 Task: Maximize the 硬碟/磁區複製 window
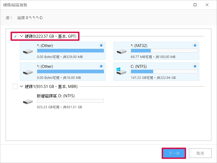[195, 5]
